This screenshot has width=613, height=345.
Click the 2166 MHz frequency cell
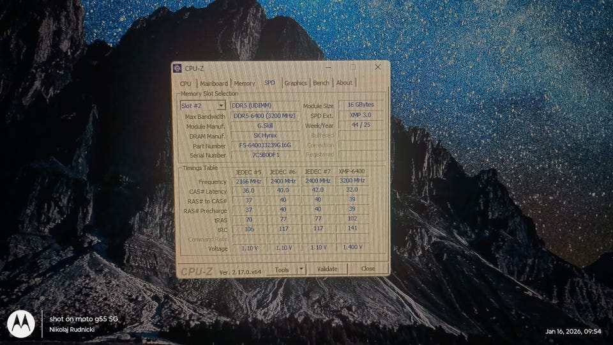pyautogui.click(x=248, y=181)
